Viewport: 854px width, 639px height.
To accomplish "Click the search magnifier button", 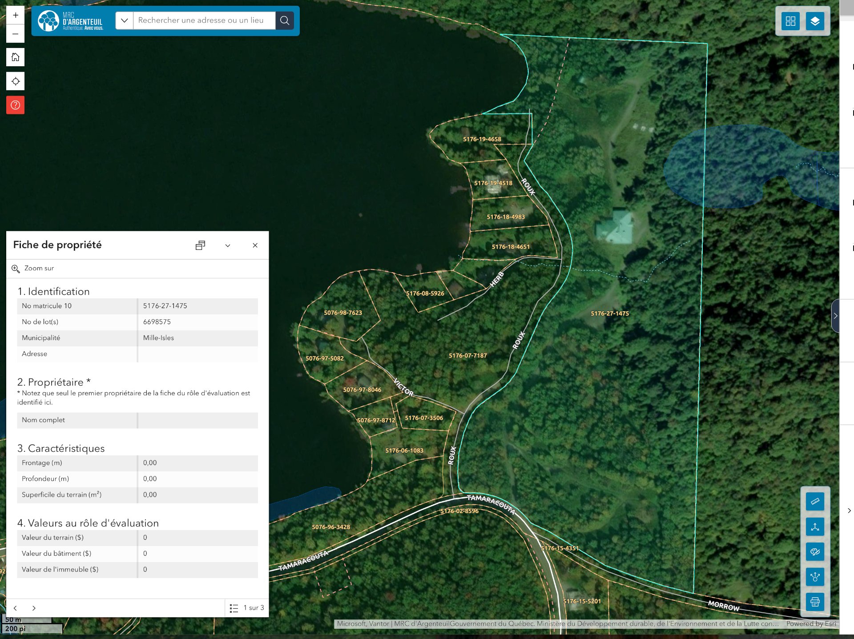I will click(x=285, y=20).
